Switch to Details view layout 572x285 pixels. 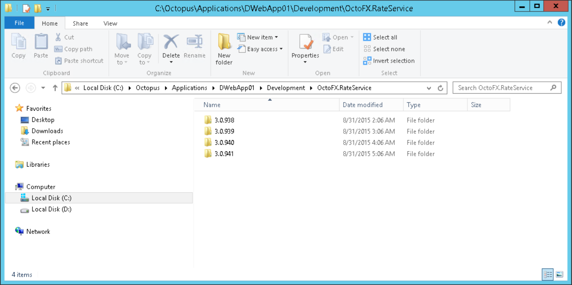(548, 274)
